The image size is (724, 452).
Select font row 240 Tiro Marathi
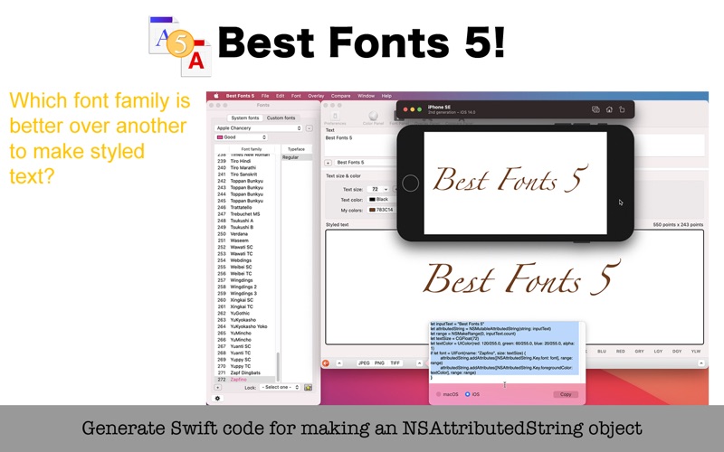(246, 168)
